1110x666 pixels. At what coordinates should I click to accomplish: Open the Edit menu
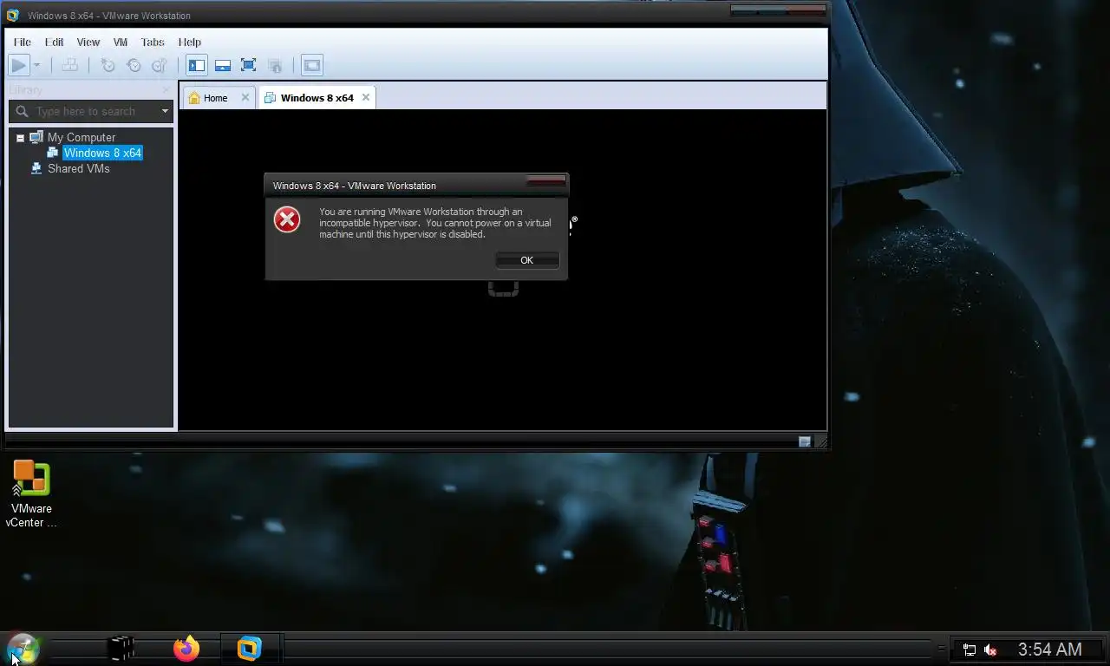55,42
